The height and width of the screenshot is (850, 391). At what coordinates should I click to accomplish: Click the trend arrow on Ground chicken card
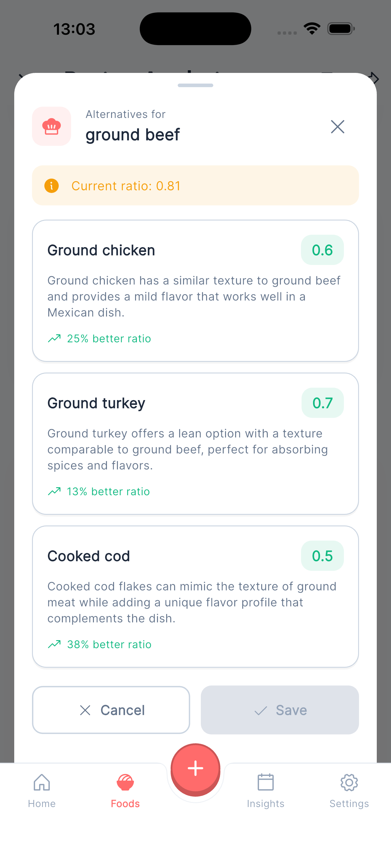pyautogui.click(x=55, y=338)
